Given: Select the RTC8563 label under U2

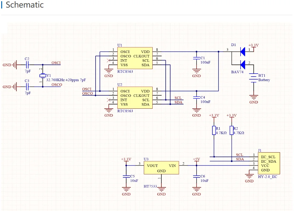Looking at the screenshot, I should (125, 111).
